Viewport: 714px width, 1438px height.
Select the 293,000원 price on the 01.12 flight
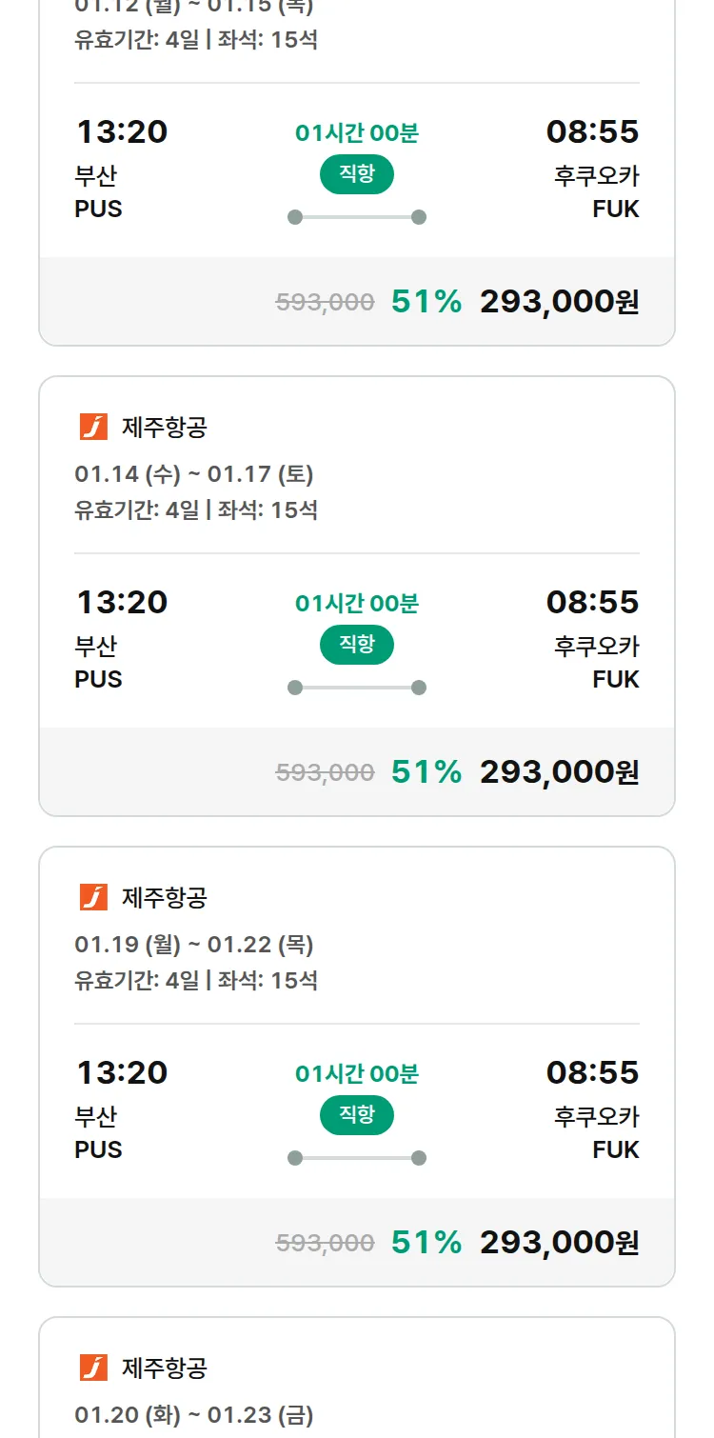[559, 302]
